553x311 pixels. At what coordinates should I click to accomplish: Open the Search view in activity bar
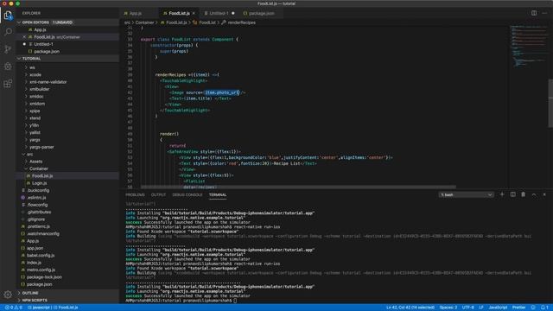coord(8,32)
